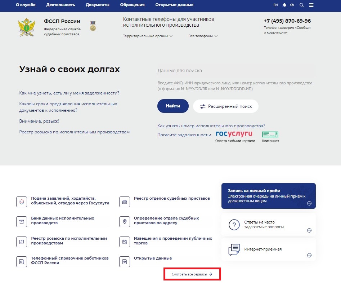
Task: Click the Данные для поиска input field
Action: tap(236, 71)
